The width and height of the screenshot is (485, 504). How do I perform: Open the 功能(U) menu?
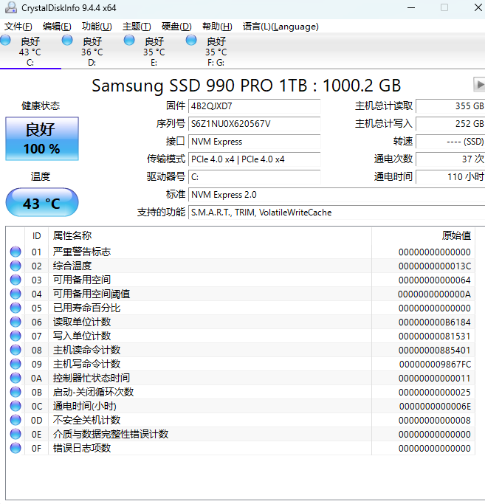point(97,27)
